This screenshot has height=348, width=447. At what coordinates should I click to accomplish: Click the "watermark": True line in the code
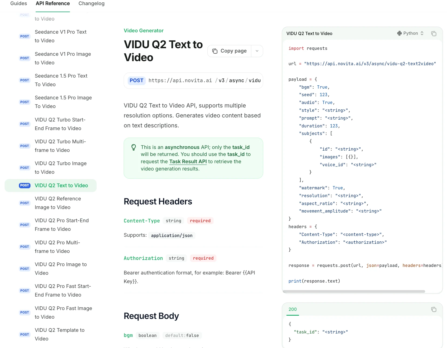322,188
